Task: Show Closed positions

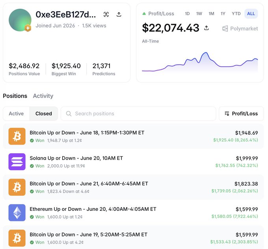Action: coord(44,113)
